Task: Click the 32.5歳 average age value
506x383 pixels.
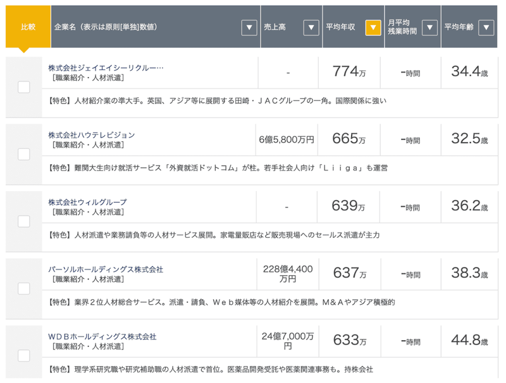Action: [x=469, y=139]
